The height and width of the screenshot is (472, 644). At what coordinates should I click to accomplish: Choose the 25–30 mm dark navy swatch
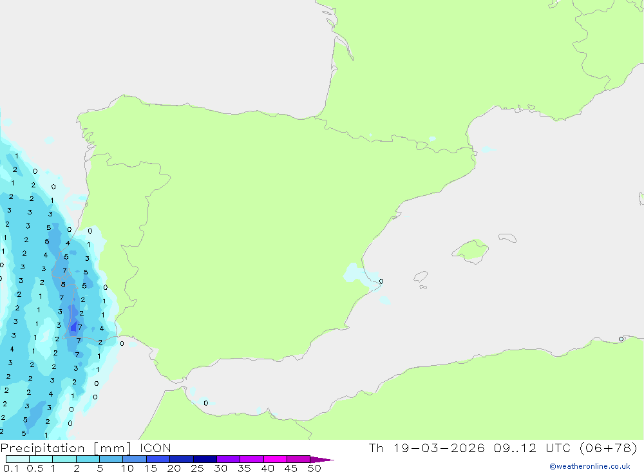[x=205, y=459]
